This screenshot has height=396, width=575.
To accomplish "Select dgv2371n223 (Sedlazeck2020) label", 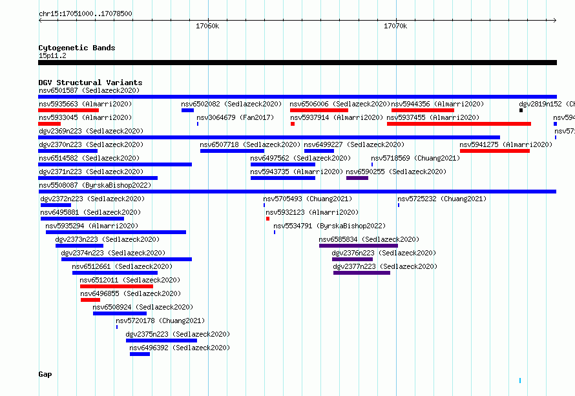I will point(91,172).
